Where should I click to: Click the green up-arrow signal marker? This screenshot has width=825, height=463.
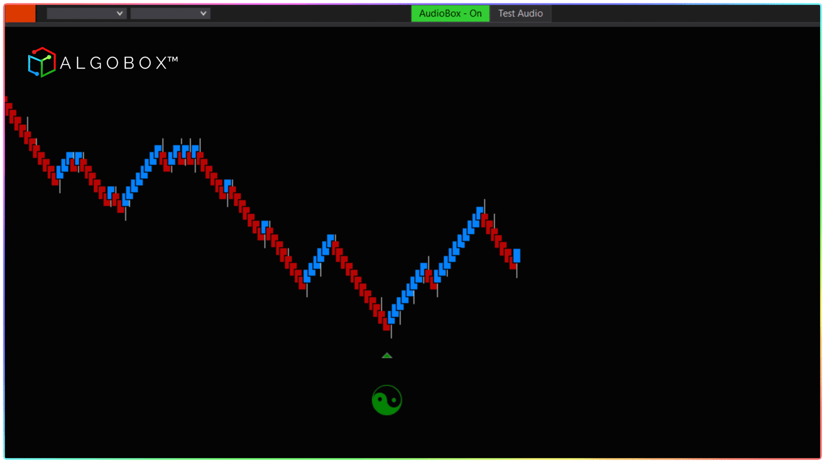(387, 356)
